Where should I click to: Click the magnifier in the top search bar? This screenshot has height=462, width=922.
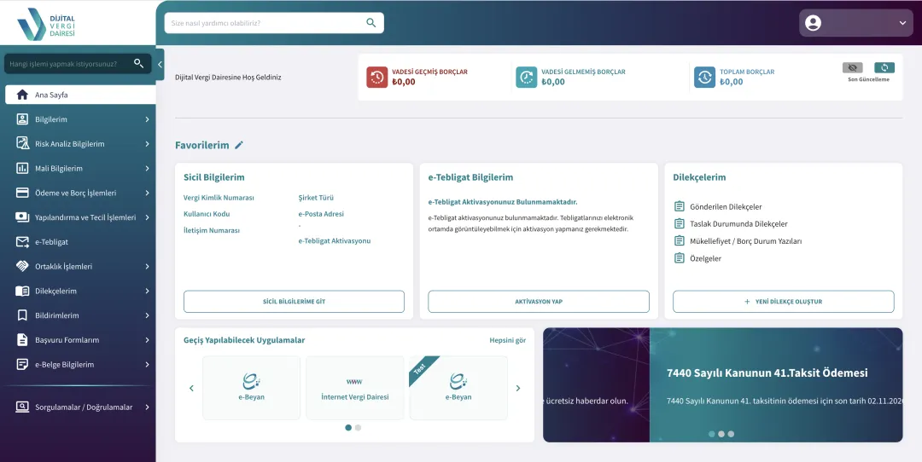click(x=371, y=23)
